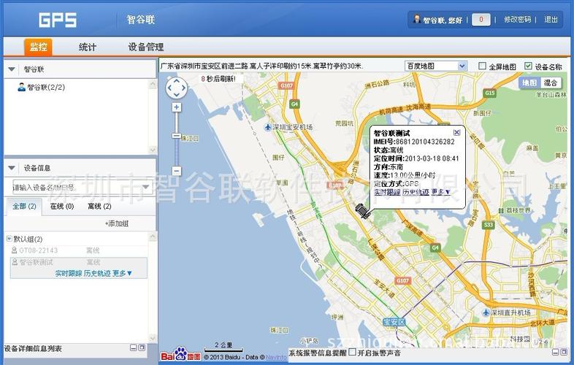574x365 pixels.
Task: Switch map view to 混合
Action: point(550,82)
